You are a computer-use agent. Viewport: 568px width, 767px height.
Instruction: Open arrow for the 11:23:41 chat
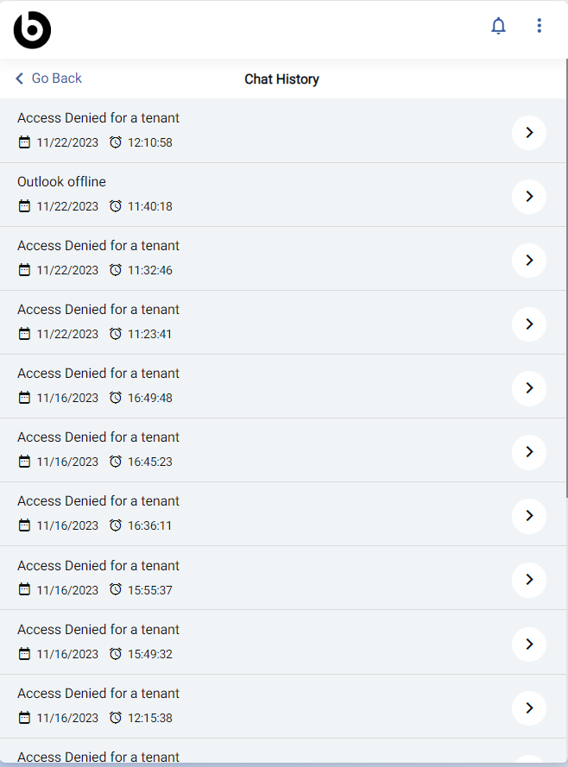529,324
